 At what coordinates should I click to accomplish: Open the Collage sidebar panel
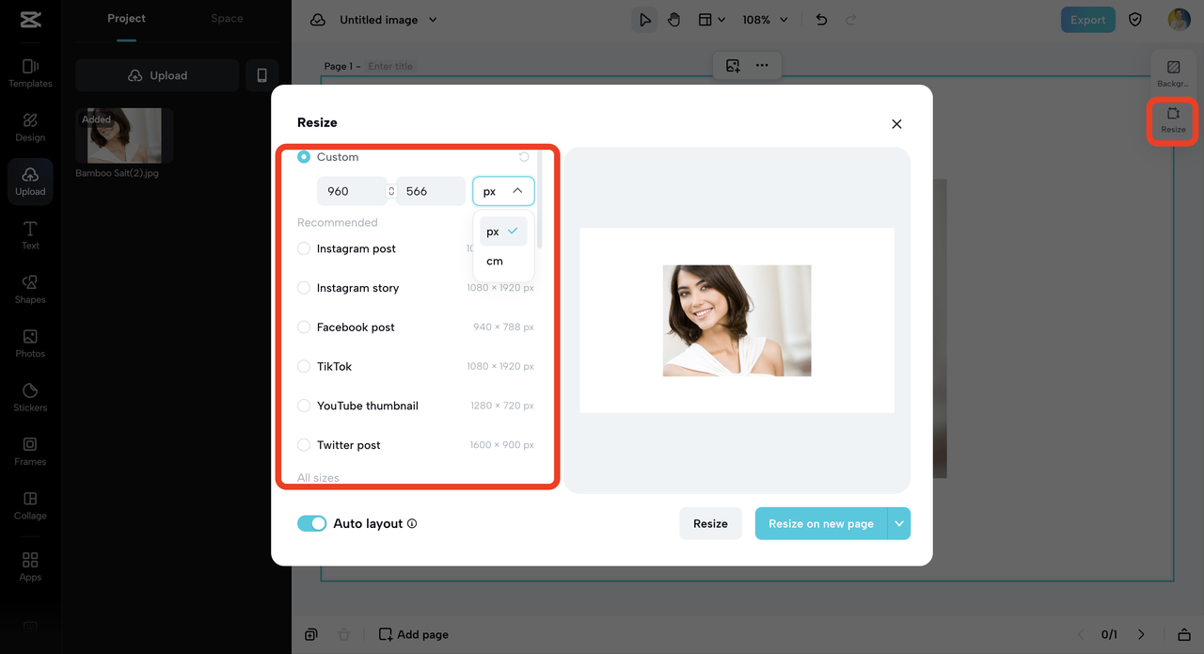(30, 505)
